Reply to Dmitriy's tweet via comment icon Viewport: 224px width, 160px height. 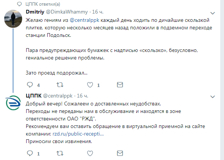[30, 85]
